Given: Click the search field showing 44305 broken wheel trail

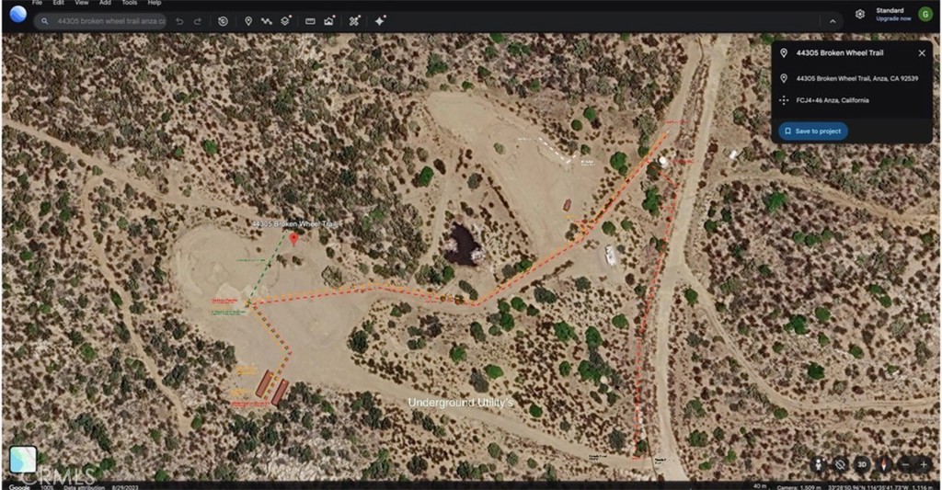Looking at the screenshot, I should click(x=101, y=21).
